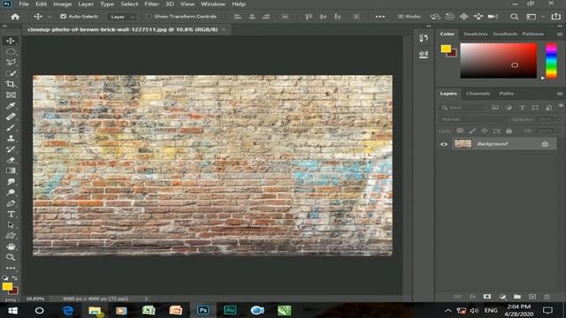The height and width of the screenshot is (318, 566).
Task: Select the Smudge tool
Action: coord(11,181)
